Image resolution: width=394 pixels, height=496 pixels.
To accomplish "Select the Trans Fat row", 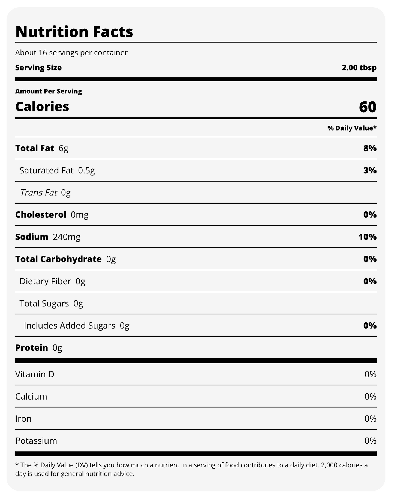I will click(x=45, y=193).
